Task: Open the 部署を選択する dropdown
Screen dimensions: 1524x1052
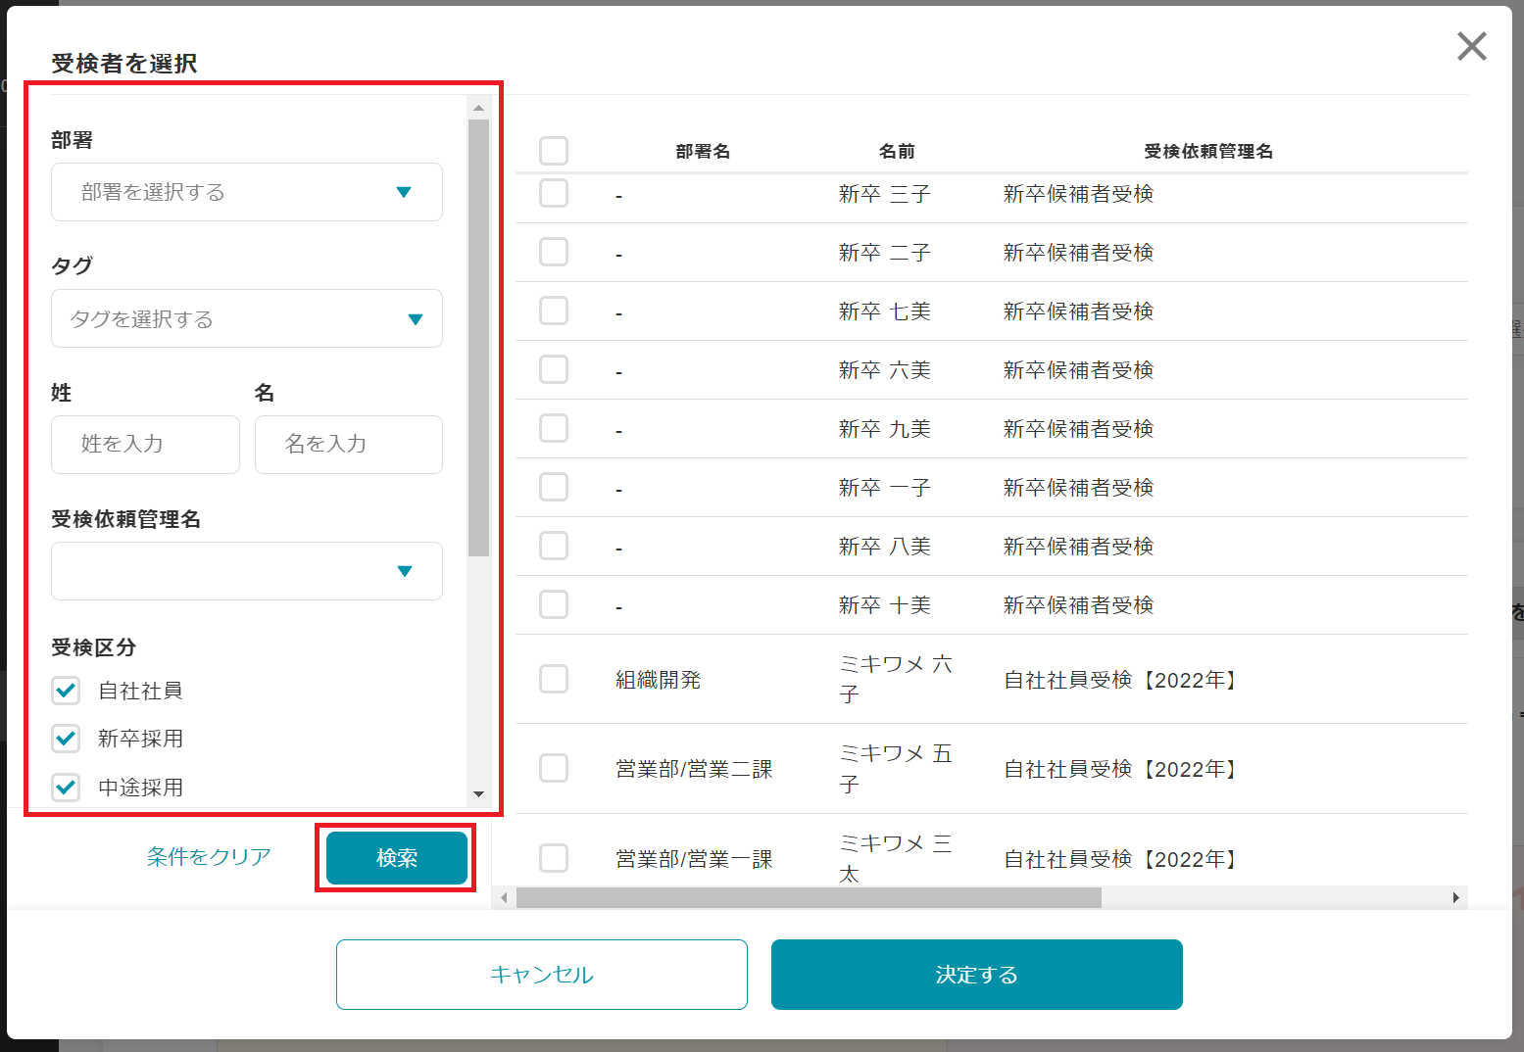Action: tap(246, 192)
